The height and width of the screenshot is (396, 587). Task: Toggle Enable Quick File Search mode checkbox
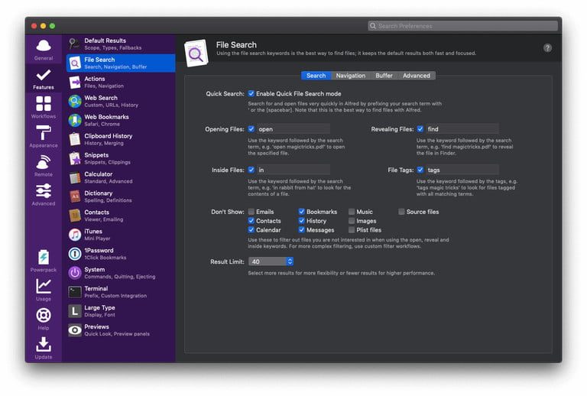tap(251, 93)
